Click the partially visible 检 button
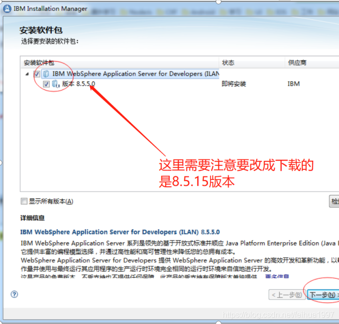This screenshot has height=324, width=339. pos(334,201)
